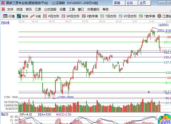Open the 公式选股 menu
The width and height of the screenshot is (171, 124).
50,9
